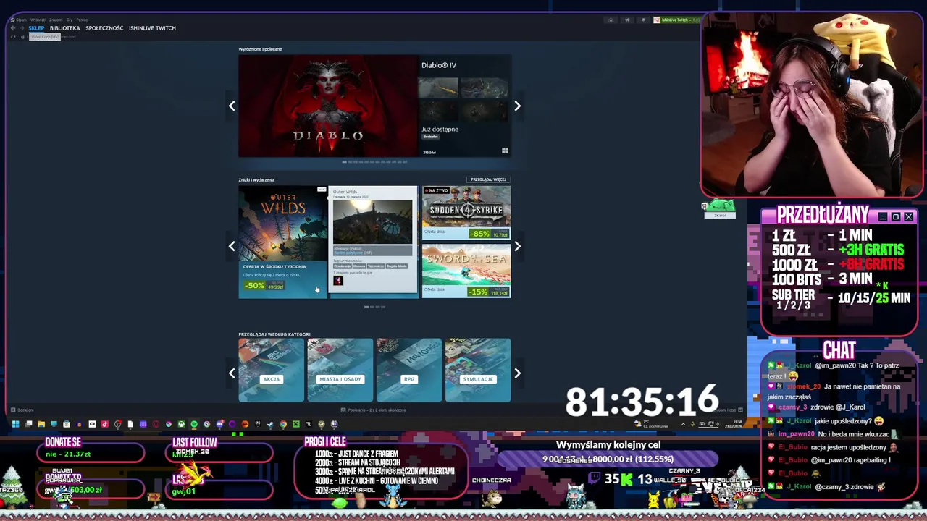Open Spotify from the taskbar
927x521 pixels.
193,424
